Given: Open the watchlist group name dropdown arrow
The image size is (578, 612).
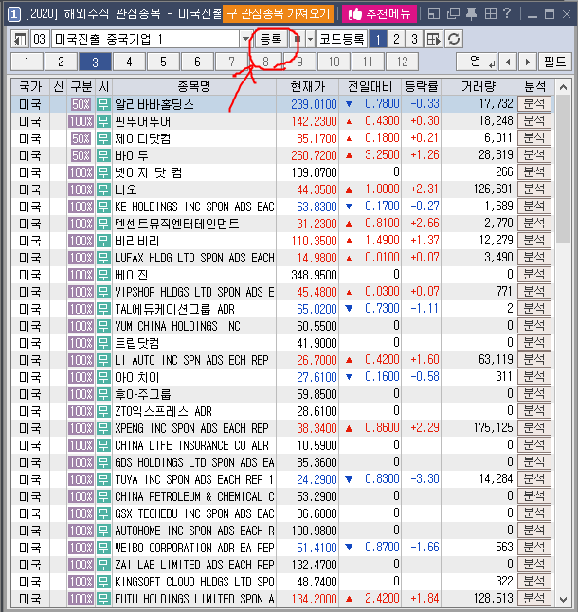Looking at the screenshot, I should click(245, 39).
